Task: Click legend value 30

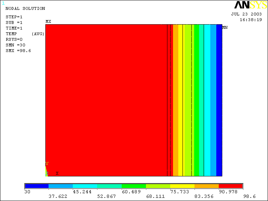Action: click(27, 192)
